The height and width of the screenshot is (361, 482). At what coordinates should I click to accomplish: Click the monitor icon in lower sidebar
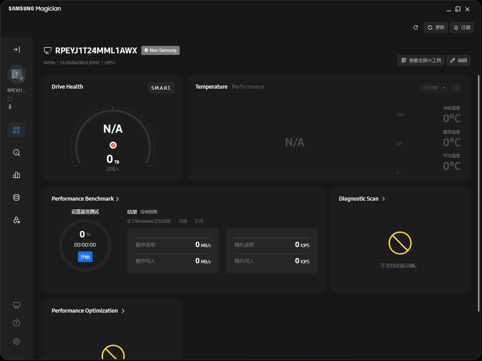tap(17, 305)
